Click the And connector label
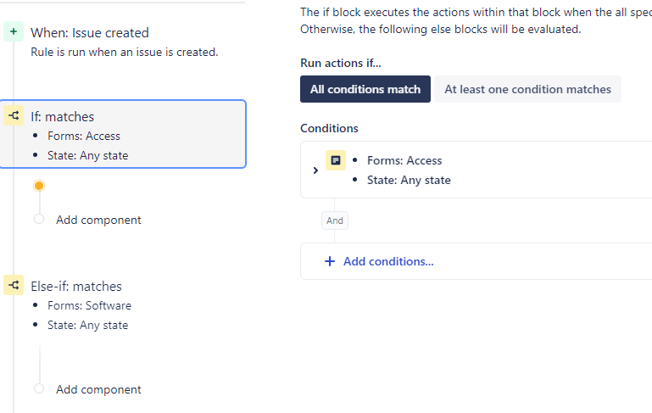The width and height of the screenshot is (652, 413). [335, 220]
